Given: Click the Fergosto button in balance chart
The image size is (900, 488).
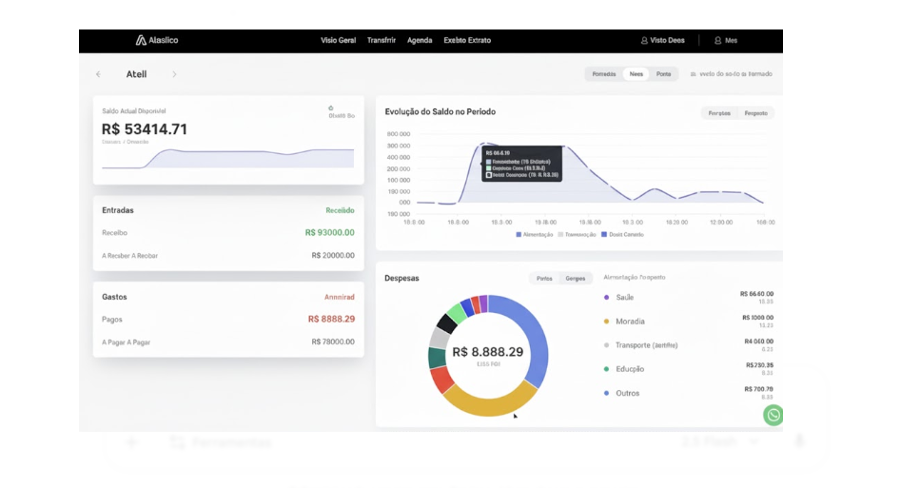Looking at the screenshot, I should click(x=755, y=113).
